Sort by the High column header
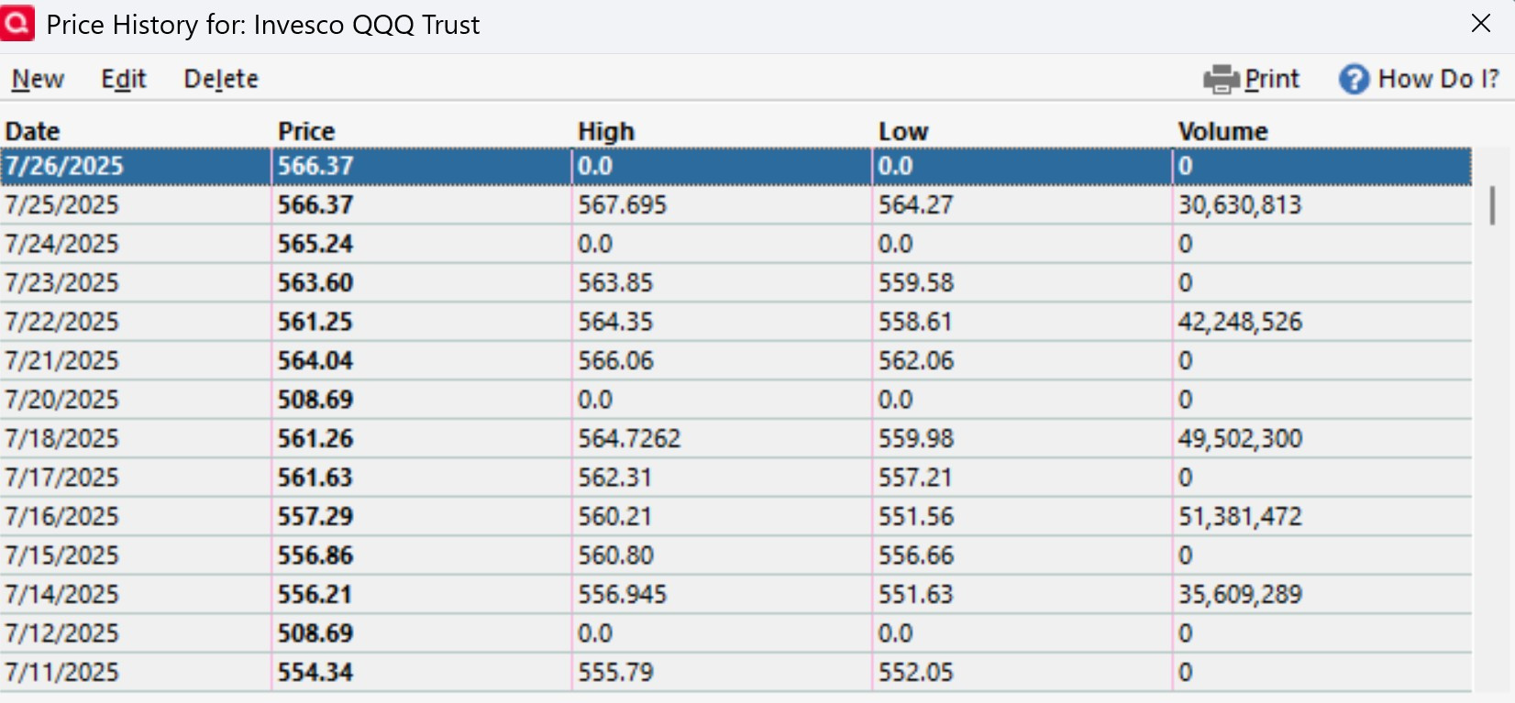Screen dimensions: 1515x703 [606, 131]
